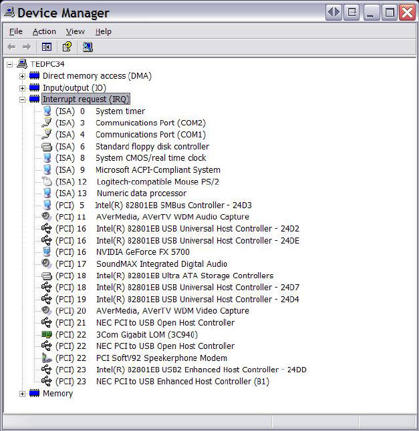This screenshot has height=431, width=419.
Task: Click the chip icon beside Memory
Action: [34, 394]
